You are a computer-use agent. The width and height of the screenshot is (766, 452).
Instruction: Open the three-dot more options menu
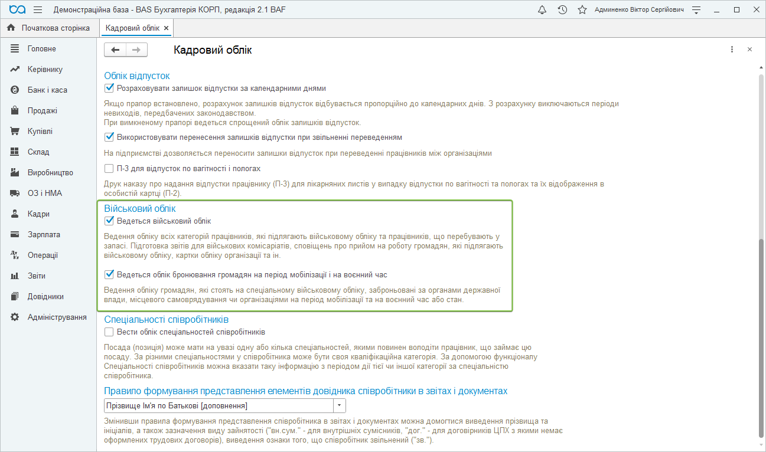[x=732, y=50]
